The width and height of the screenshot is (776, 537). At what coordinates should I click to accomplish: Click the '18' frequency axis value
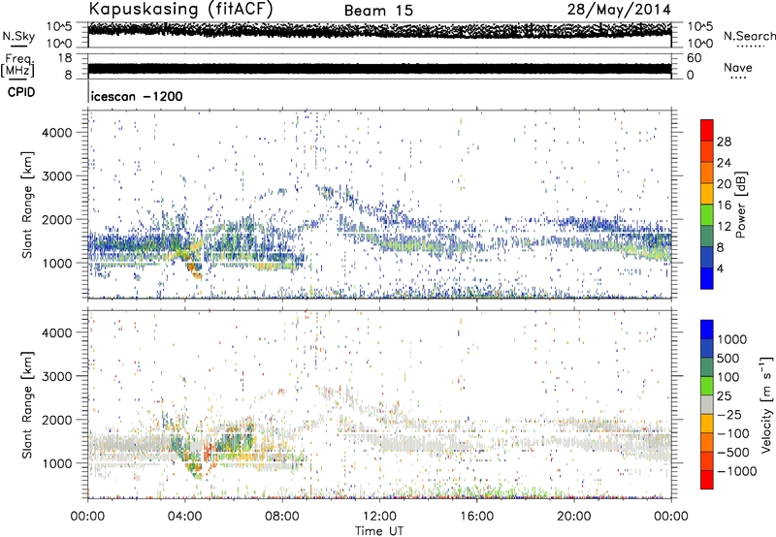pyautogui.click(x=65, y=58)
